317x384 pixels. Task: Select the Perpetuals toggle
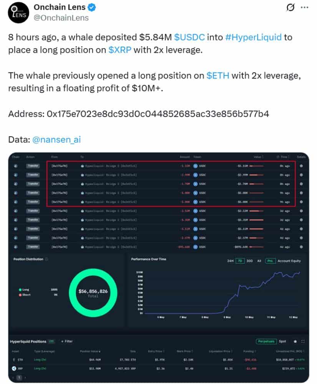click(x=266, y=341)
